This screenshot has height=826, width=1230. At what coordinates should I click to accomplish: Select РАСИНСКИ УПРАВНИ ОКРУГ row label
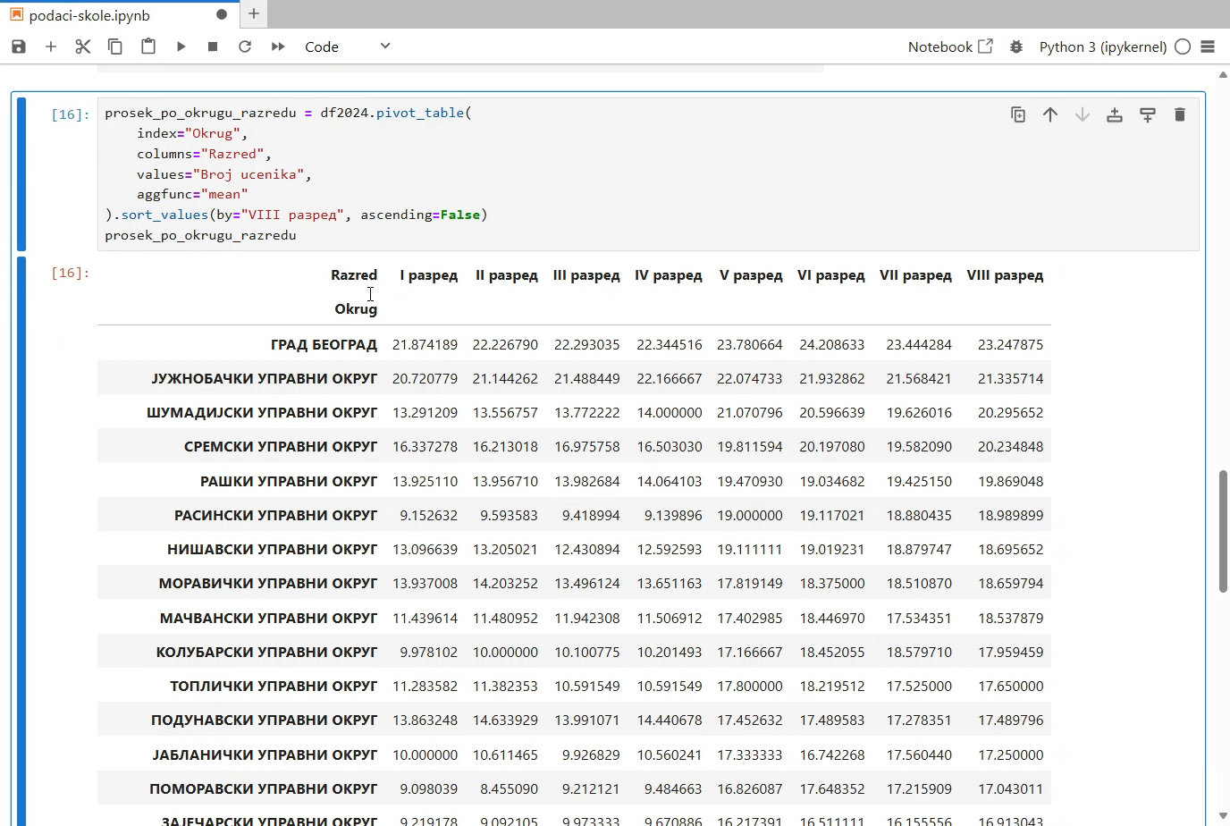[276, 515]
